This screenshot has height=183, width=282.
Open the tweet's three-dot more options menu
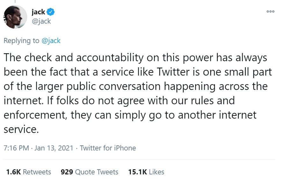271,11
